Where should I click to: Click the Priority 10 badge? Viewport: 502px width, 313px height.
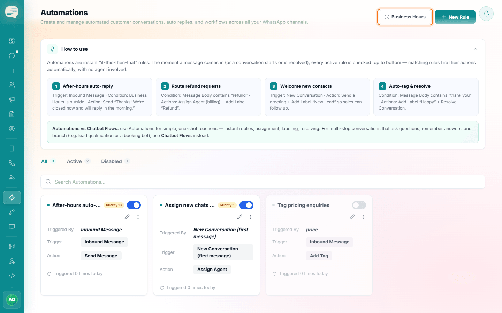pyautogui.click(x=114, y=205)
